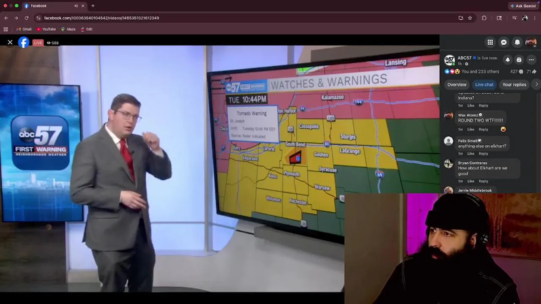Open the Facebook menu grid icon
This screenshot has width=541, height=304.
490,42
